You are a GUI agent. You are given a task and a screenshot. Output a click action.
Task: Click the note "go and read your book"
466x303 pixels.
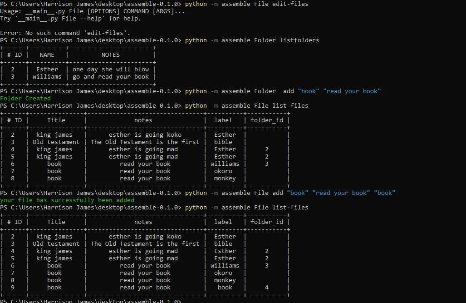tap(111, 76)
